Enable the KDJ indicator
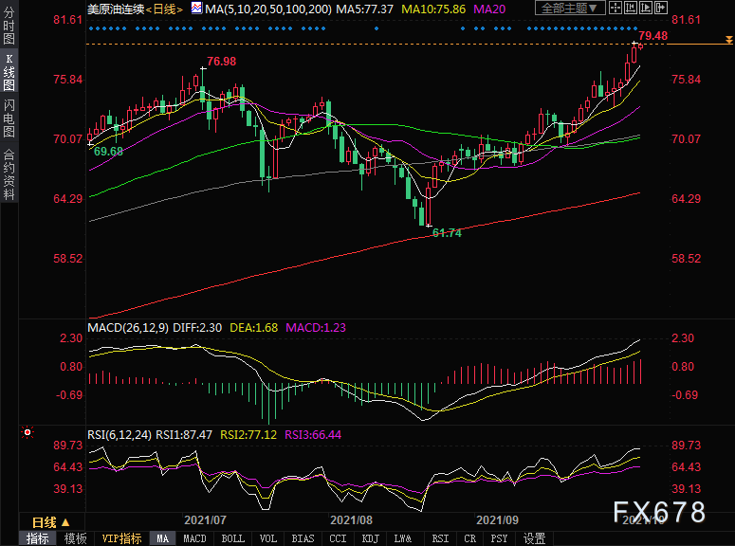The width and height of the screenshot is (735, 546). (371, 538)
